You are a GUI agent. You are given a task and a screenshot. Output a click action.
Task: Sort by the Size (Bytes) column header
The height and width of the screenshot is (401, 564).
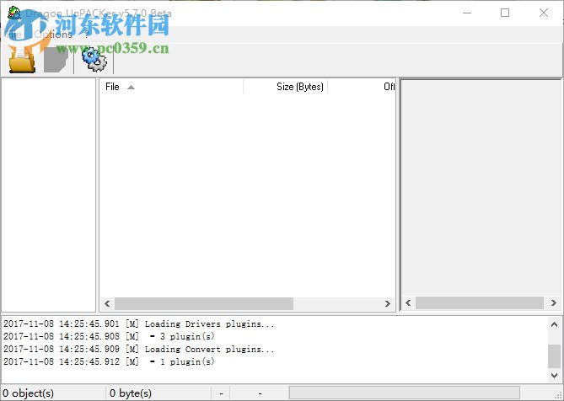click(x=286, y=87)
